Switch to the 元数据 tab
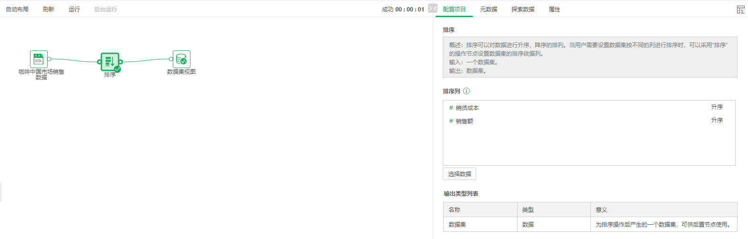The image size is (748, 239). (489, 10)
